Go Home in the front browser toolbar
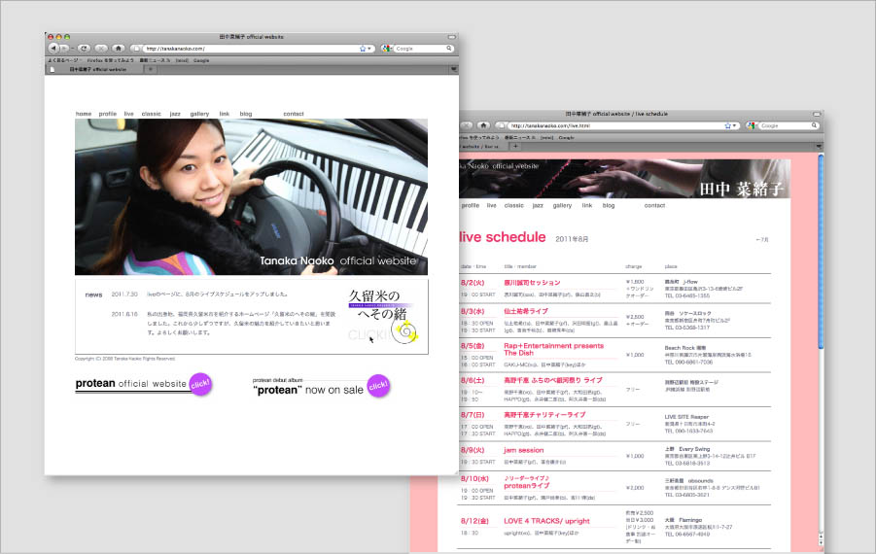The height and width of the screenshot is (554, 876). coord(119,49)
